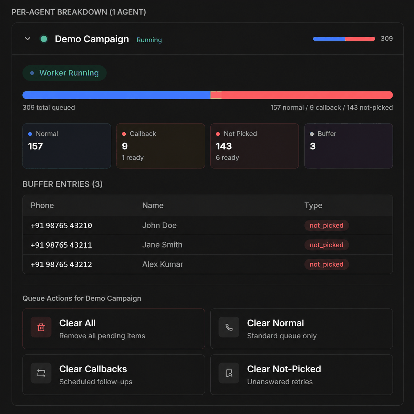This screenshot has width=414, height=414.
Task: Select the Buffer 3 stat card
Action: (x=348, y=146)
